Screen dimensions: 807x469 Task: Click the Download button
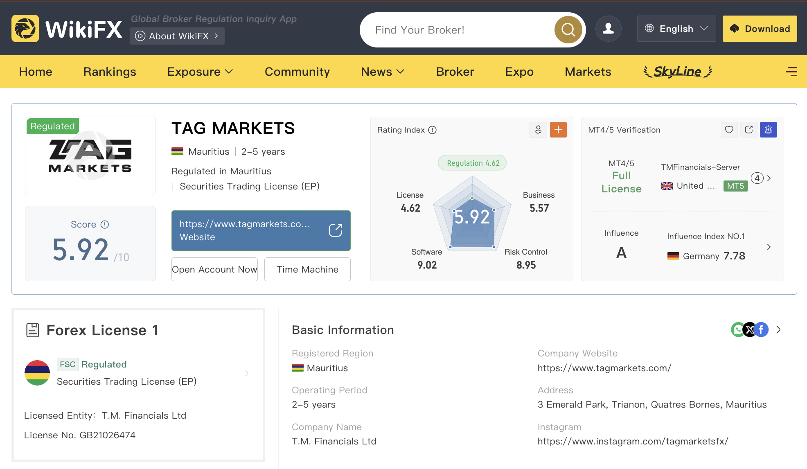760,29
